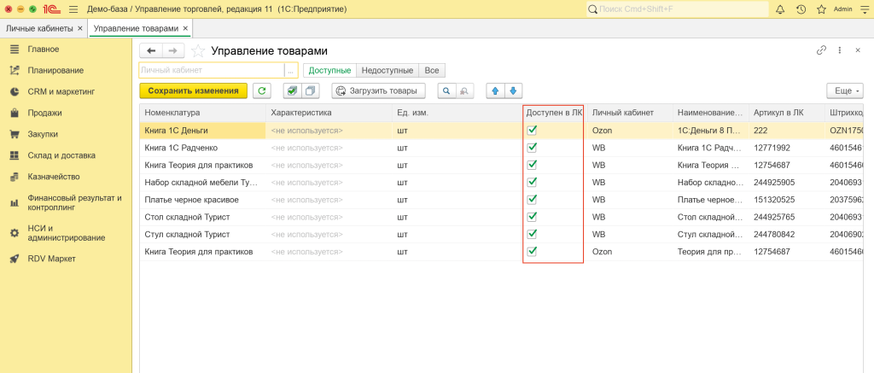874x373 pixels.
Task: Toggle checkbox for WB Книга Теория для практиков
Action: click(x=532, y=165)
